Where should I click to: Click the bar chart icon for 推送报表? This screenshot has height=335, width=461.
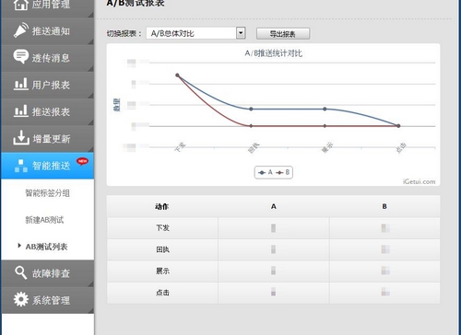21,110
